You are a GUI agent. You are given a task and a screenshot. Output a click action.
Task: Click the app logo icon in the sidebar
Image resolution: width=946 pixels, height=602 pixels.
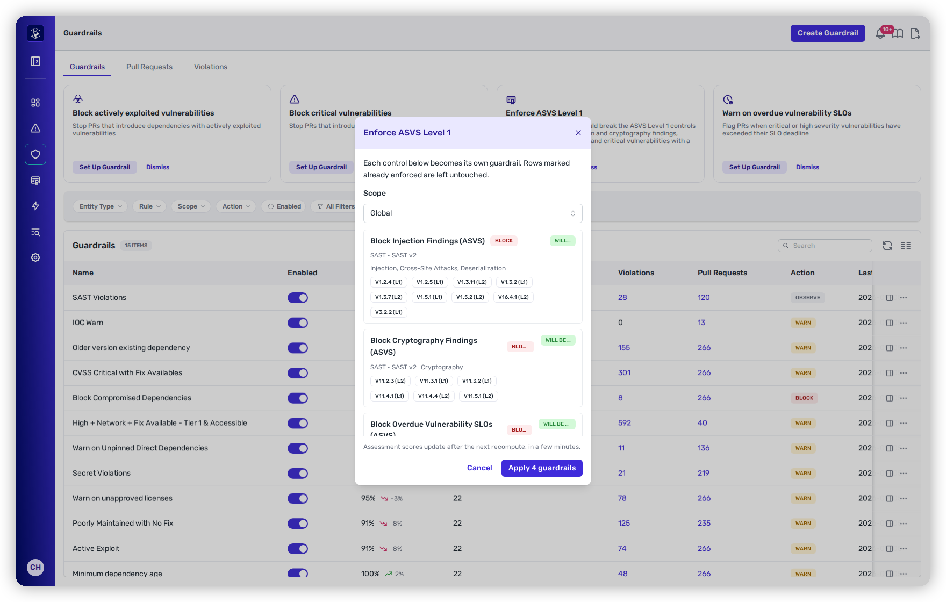tap(35, 33)
